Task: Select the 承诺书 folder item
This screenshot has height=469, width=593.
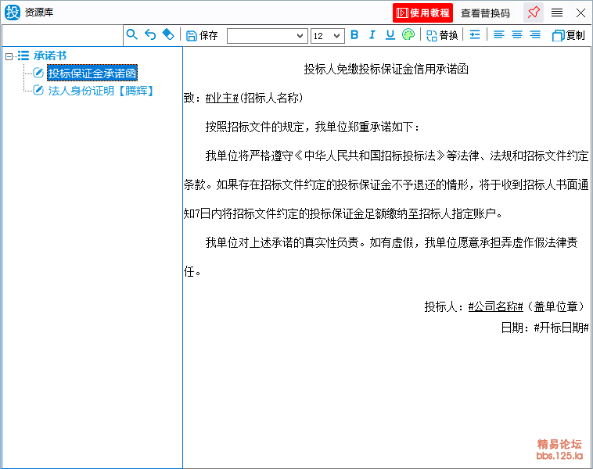Action: pyautogui.click(x=50, y=55)
